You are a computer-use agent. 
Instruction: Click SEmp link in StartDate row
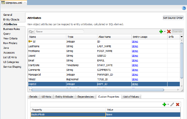click(135, 65)
